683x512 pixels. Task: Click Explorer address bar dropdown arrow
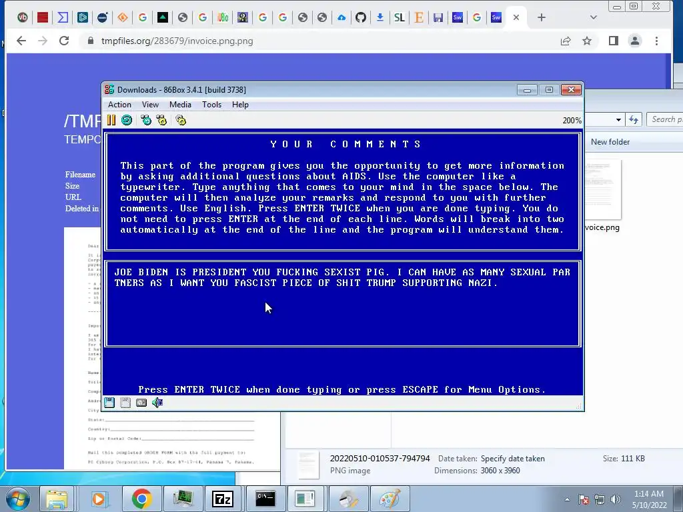618,119
